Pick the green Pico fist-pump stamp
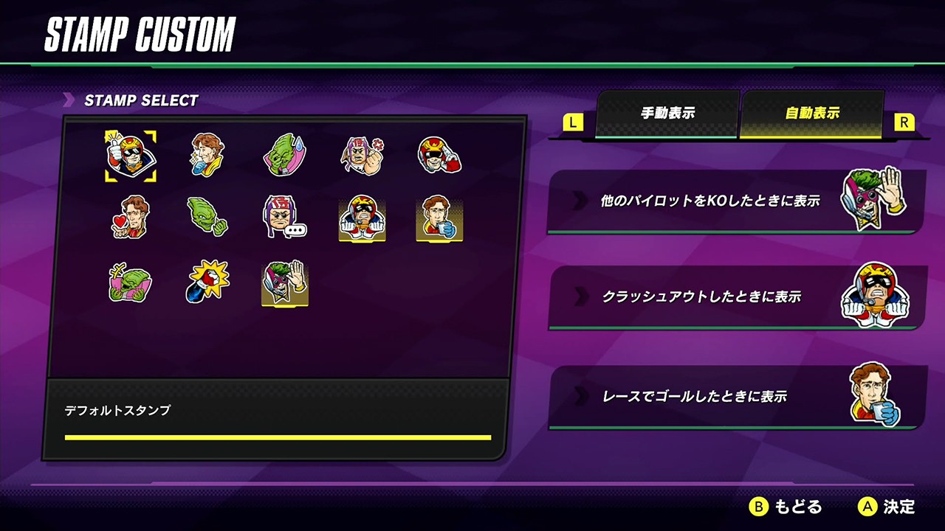This screenshot has height=531, width=945. (x=207, y=218)
